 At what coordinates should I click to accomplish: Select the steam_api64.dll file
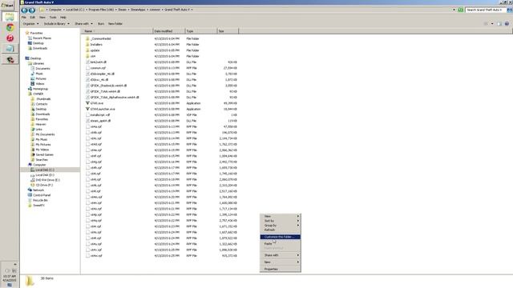100,121
